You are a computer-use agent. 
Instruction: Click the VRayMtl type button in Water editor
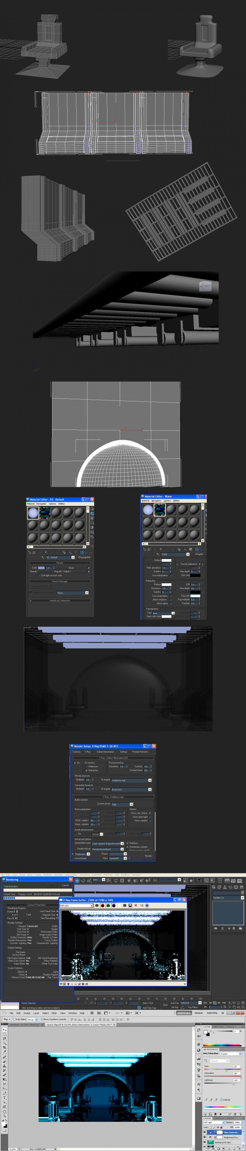[x=199, y=555]
